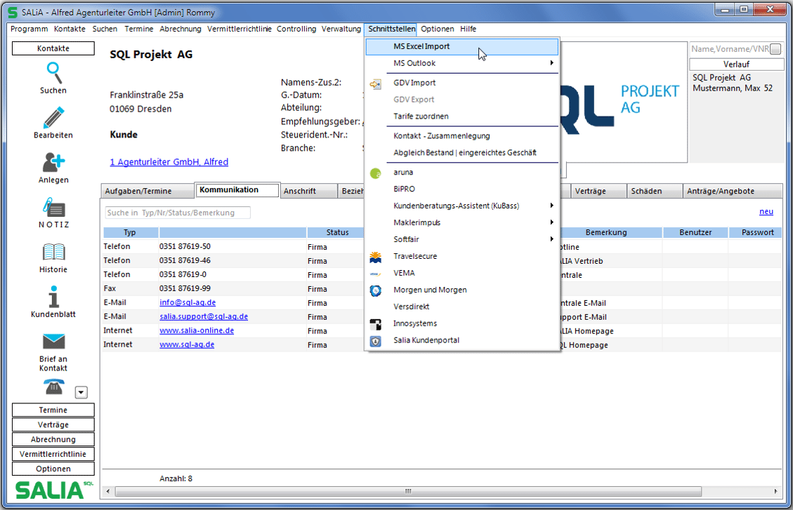Expand the Softfair submenu
Viewport: 793px width, 510px height.
(x=462, y=239)
